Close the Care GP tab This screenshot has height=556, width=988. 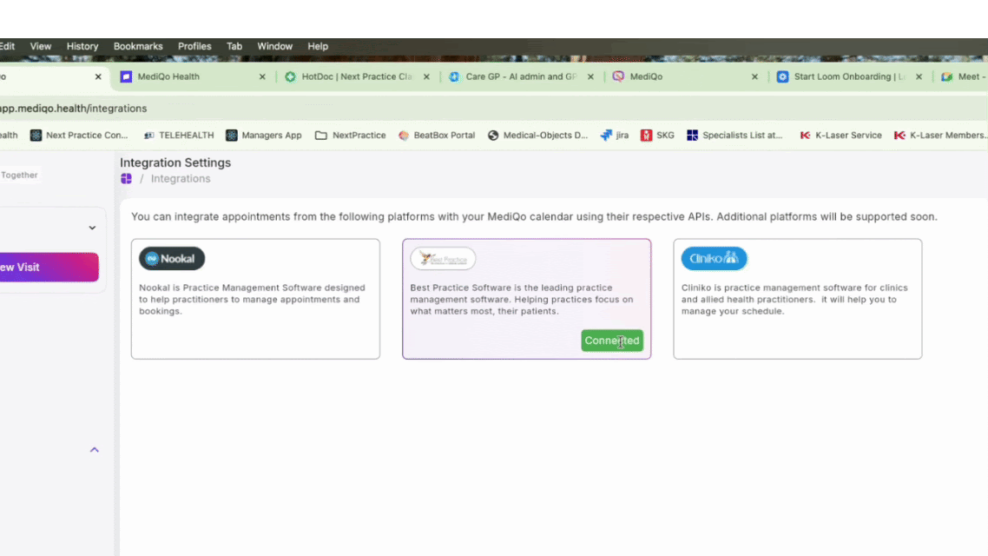coord(590,77)
